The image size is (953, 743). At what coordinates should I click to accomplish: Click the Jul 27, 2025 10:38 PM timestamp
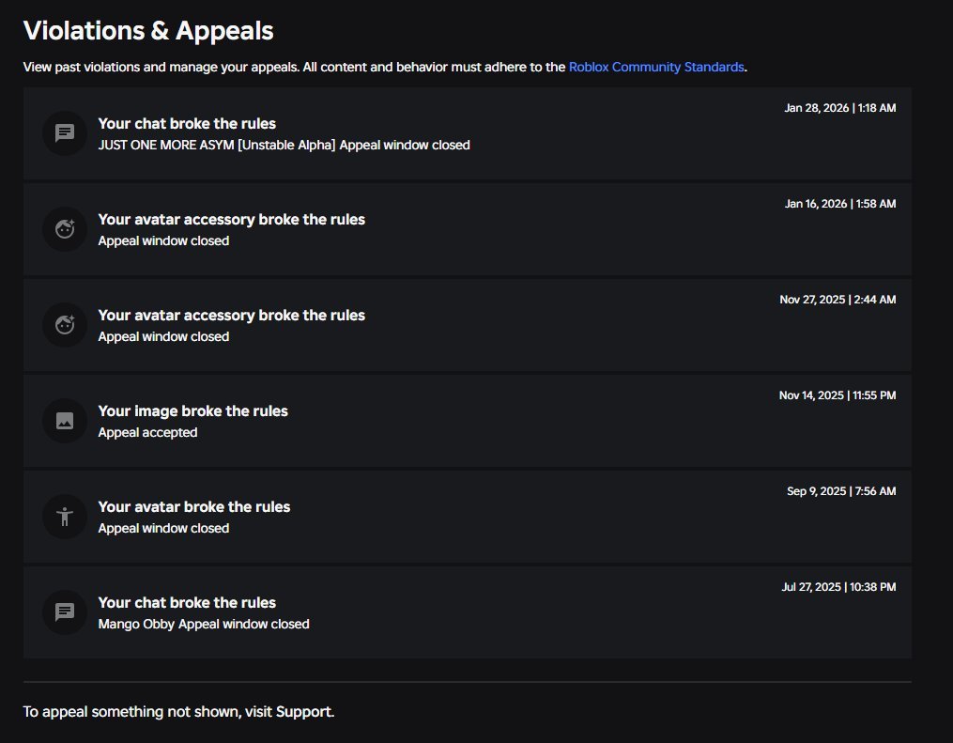(838, 587)
